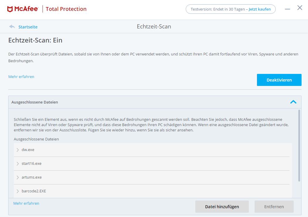Expand the barcode2.EXE entry chevron
This screenshot has width=308, height=217.
[x=18, y=191]
